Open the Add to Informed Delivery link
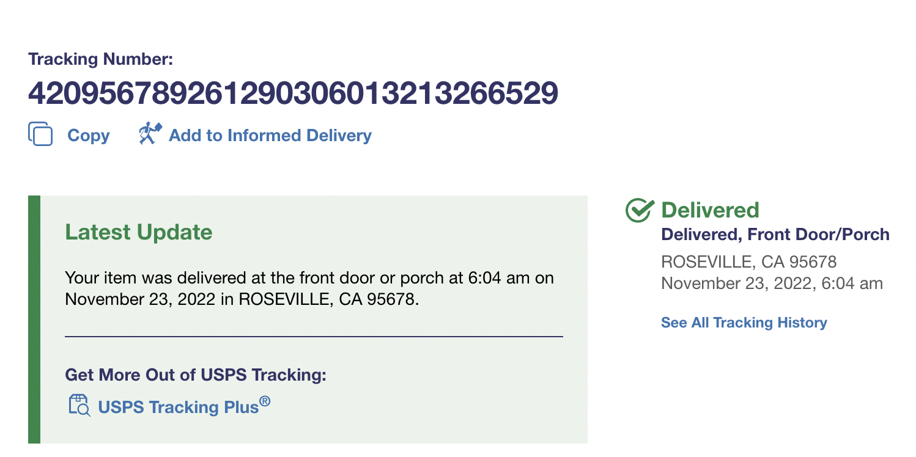Image resolution: width=916 pixels, height=457 pixels. [x=270, y=135]
